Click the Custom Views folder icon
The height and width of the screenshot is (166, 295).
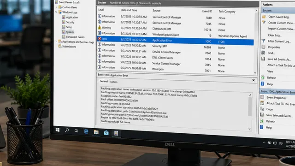pyautogui.click(x=60, y=7)
